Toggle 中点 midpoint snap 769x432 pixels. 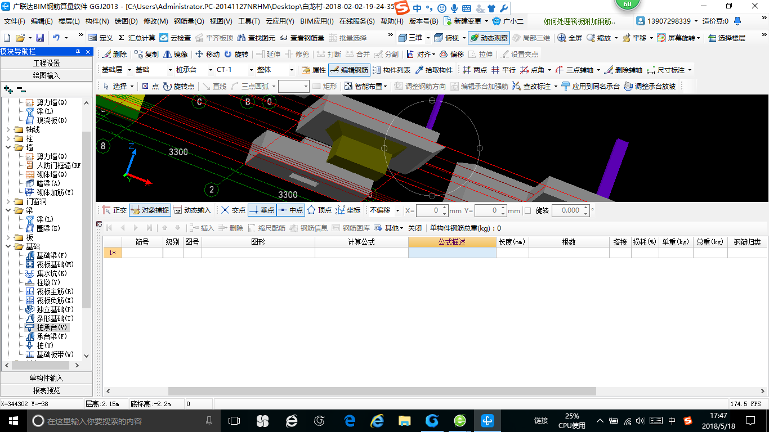(290, 210)
